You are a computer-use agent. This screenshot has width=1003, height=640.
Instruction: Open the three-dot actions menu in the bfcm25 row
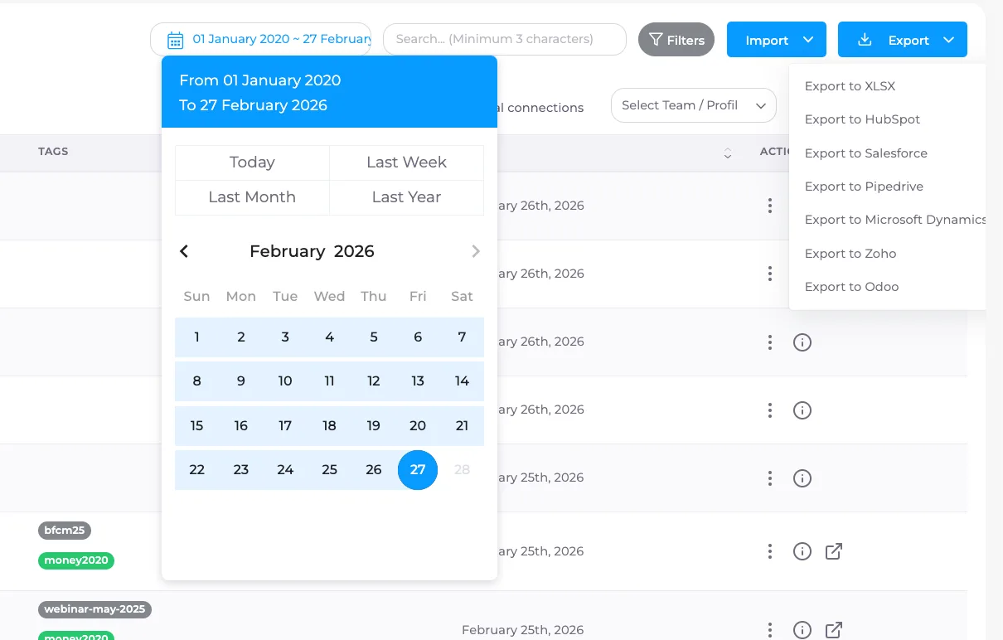770,551
